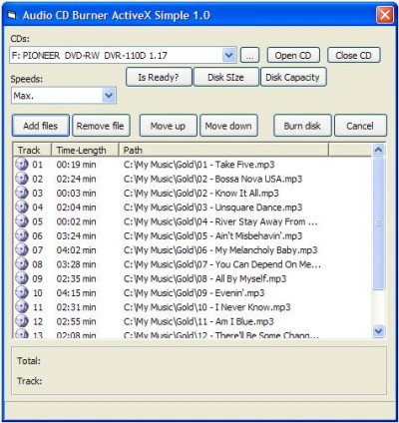Click the Disk Capacity button
399x423 pixels.
click(x=293, y=77)
